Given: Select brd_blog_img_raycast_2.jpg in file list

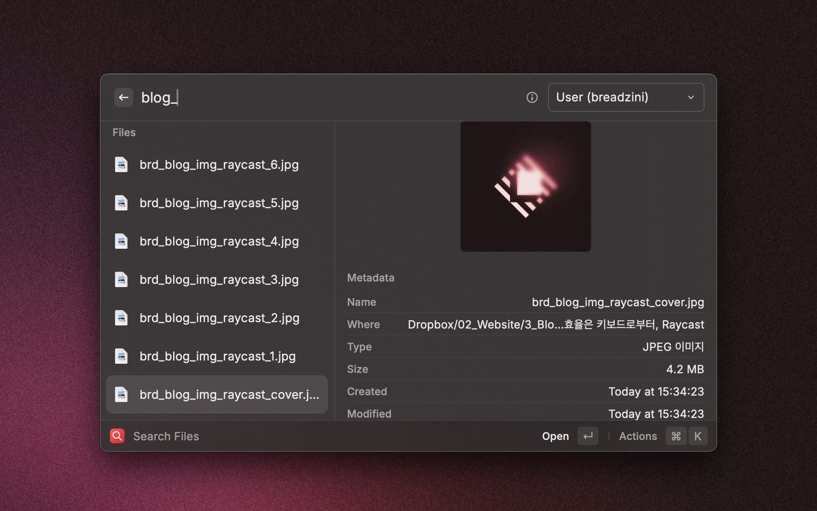Looking at the screenshot, I should (217, 318).
